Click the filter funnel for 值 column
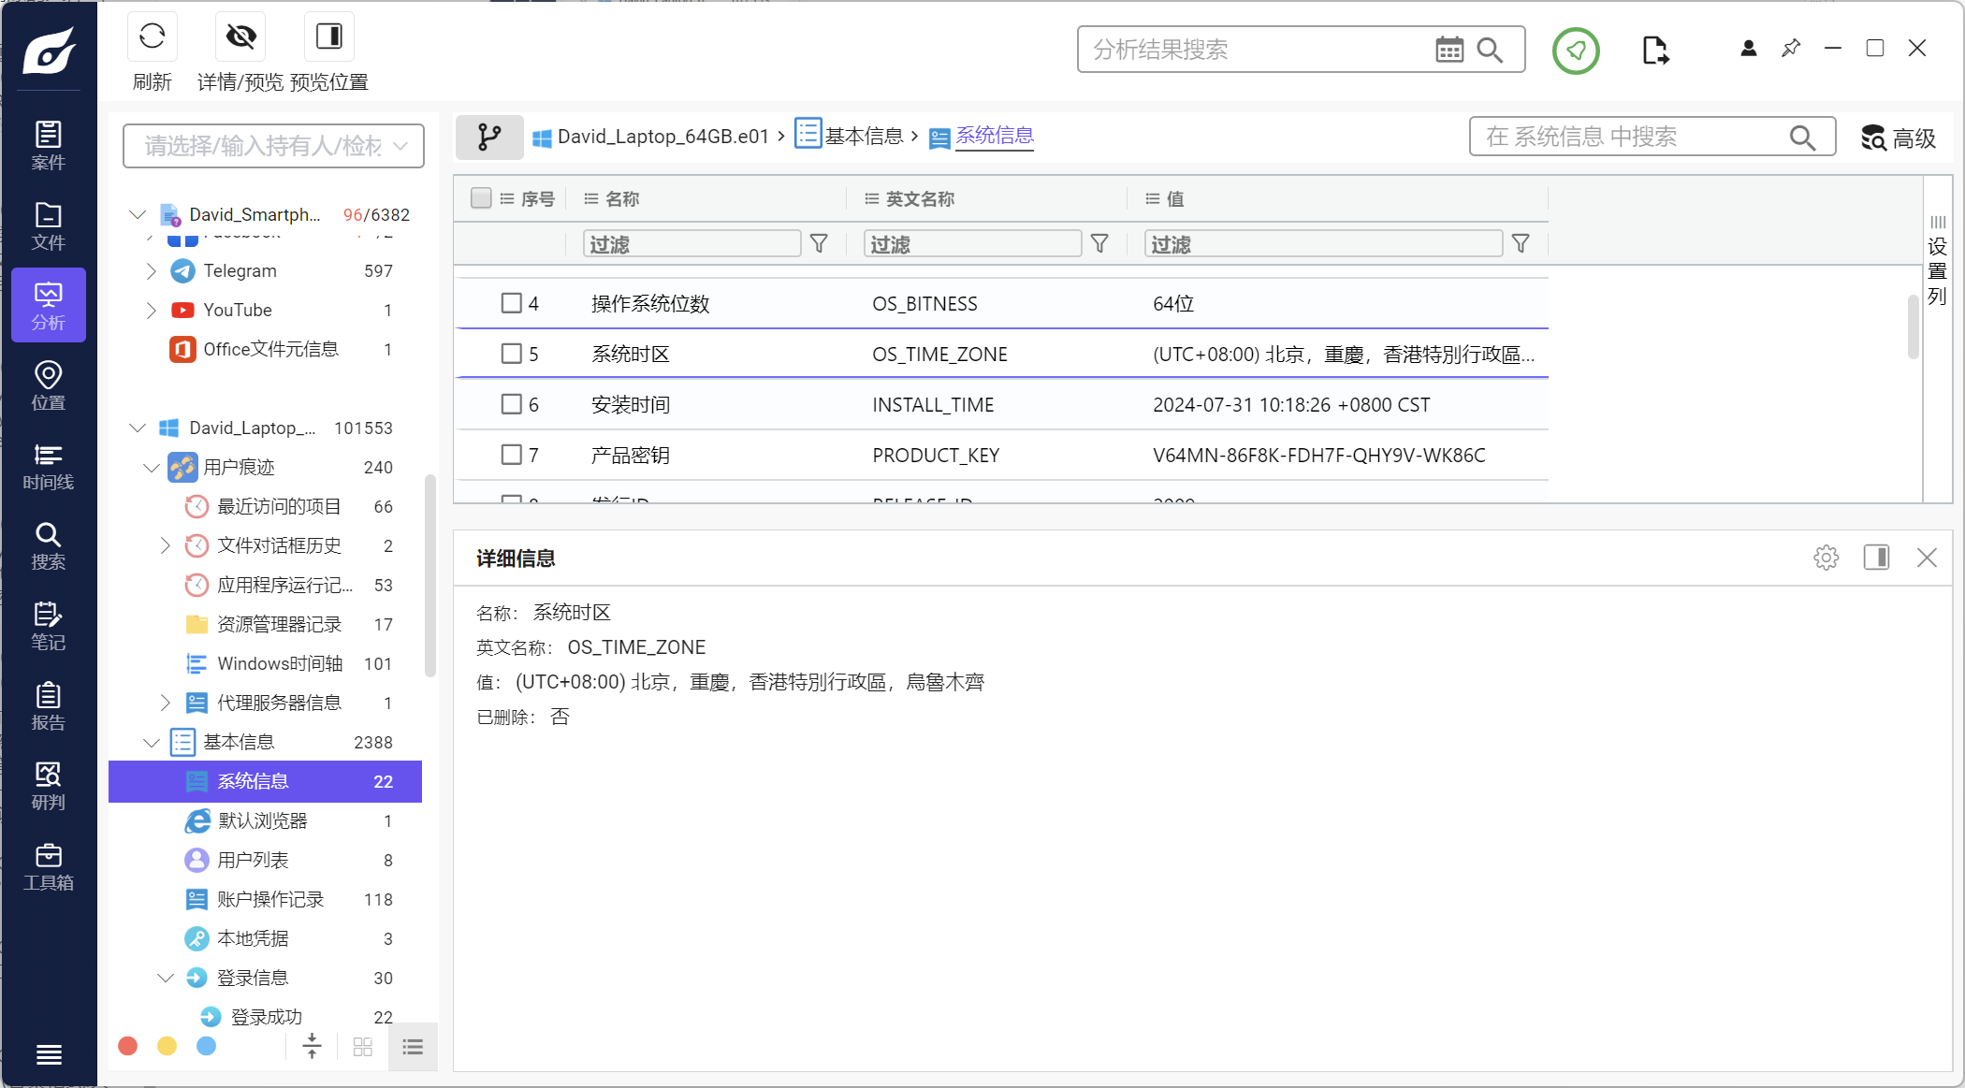Image resolution: width=1965 pixels, height=1088 pixels. [1521, 244]
